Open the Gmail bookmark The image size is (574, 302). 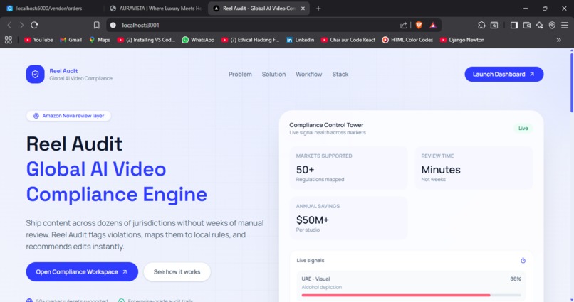(x=71, y=40)
